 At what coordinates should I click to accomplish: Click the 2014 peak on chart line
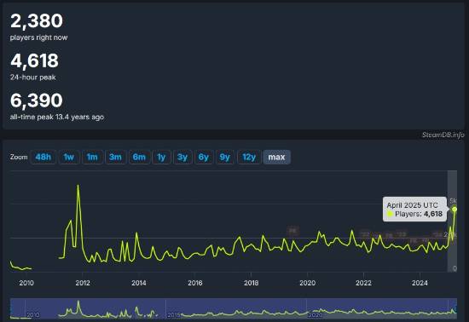point(136,233)
